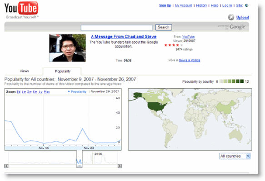This screenshot has width=265, height=181.
Task: Set chart zoom to 3m
Action: 30,92
